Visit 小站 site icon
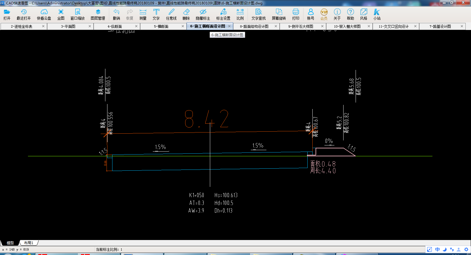471x255 pixels. (x=377, y=14)
